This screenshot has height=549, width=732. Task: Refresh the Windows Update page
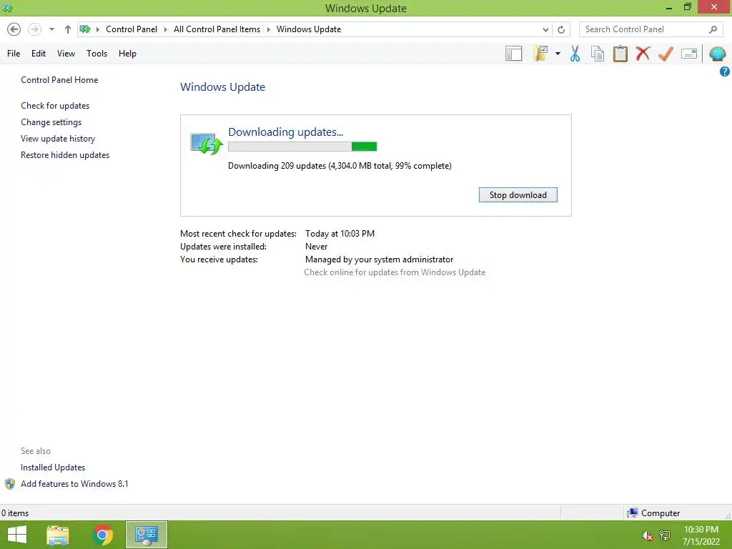tap(561, 29)
